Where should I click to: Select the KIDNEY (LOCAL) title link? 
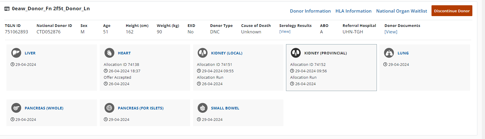227,53
